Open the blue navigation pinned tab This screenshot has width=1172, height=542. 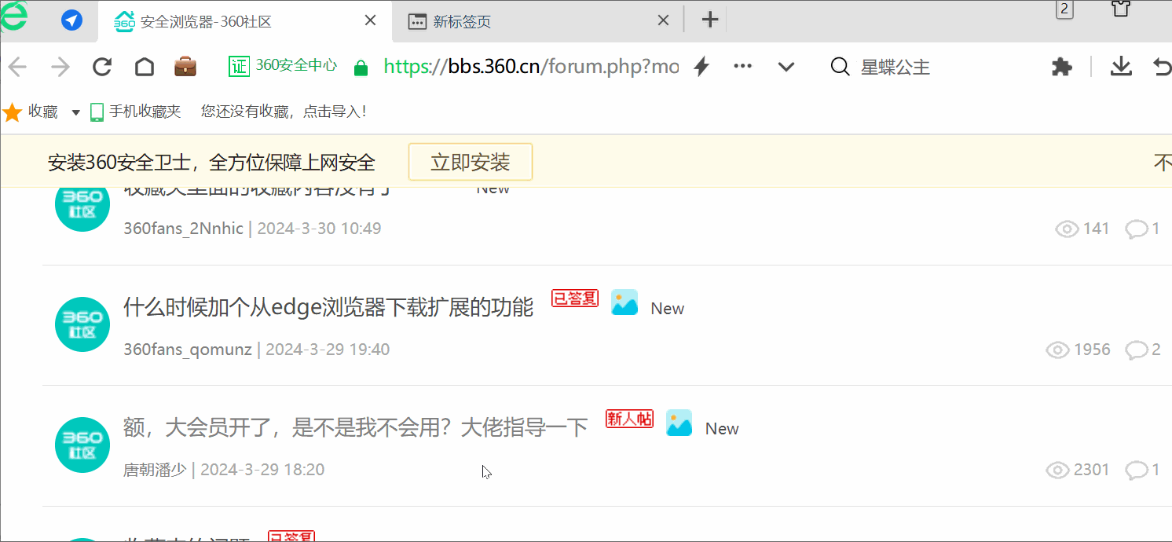(x=72, y=21)
